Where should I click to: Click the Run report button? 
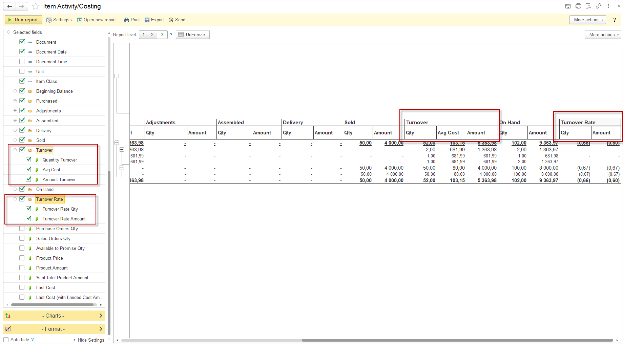click(x=23, y=20)
